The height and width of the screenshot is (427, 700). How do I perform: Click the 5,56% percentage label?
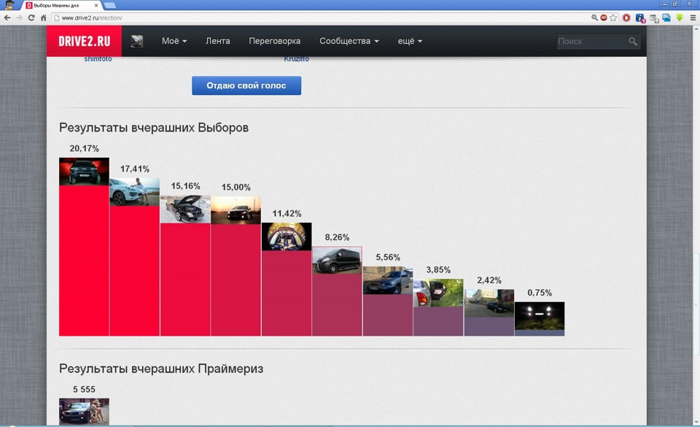pyautogui.click(x=388, y=257)
